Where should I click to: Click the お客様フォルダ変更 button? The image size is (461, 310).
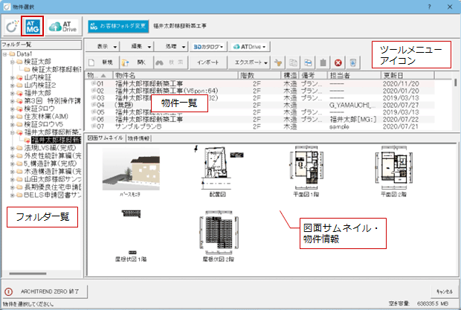point(117,25)
